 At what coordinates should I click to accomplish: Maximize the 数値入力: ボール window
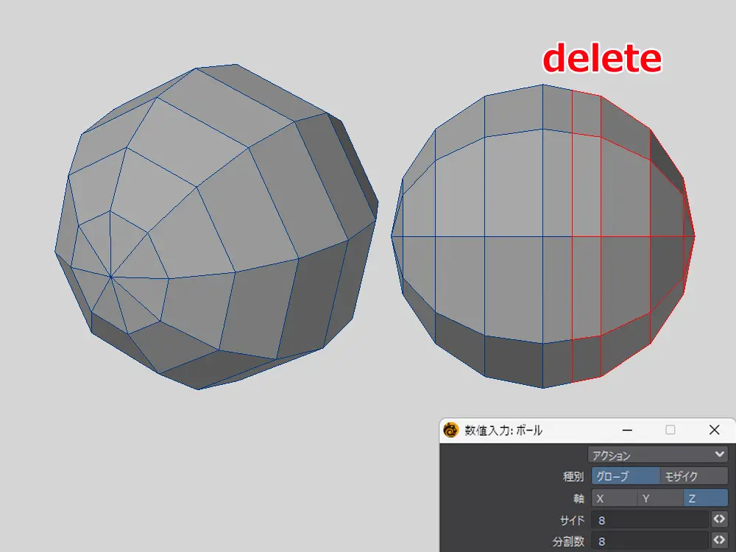(x=670, y=430)
